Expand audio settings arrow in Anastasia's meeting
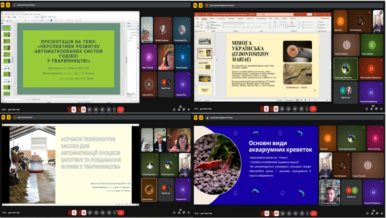Image resolution: width=386 pixels, height=218 pixels. pos(69,109)
